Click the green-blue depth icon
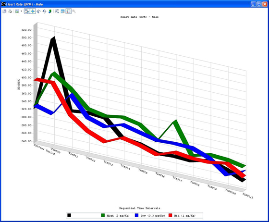The height and width of the screenshot is (222, 269). (x=50, y=12)
